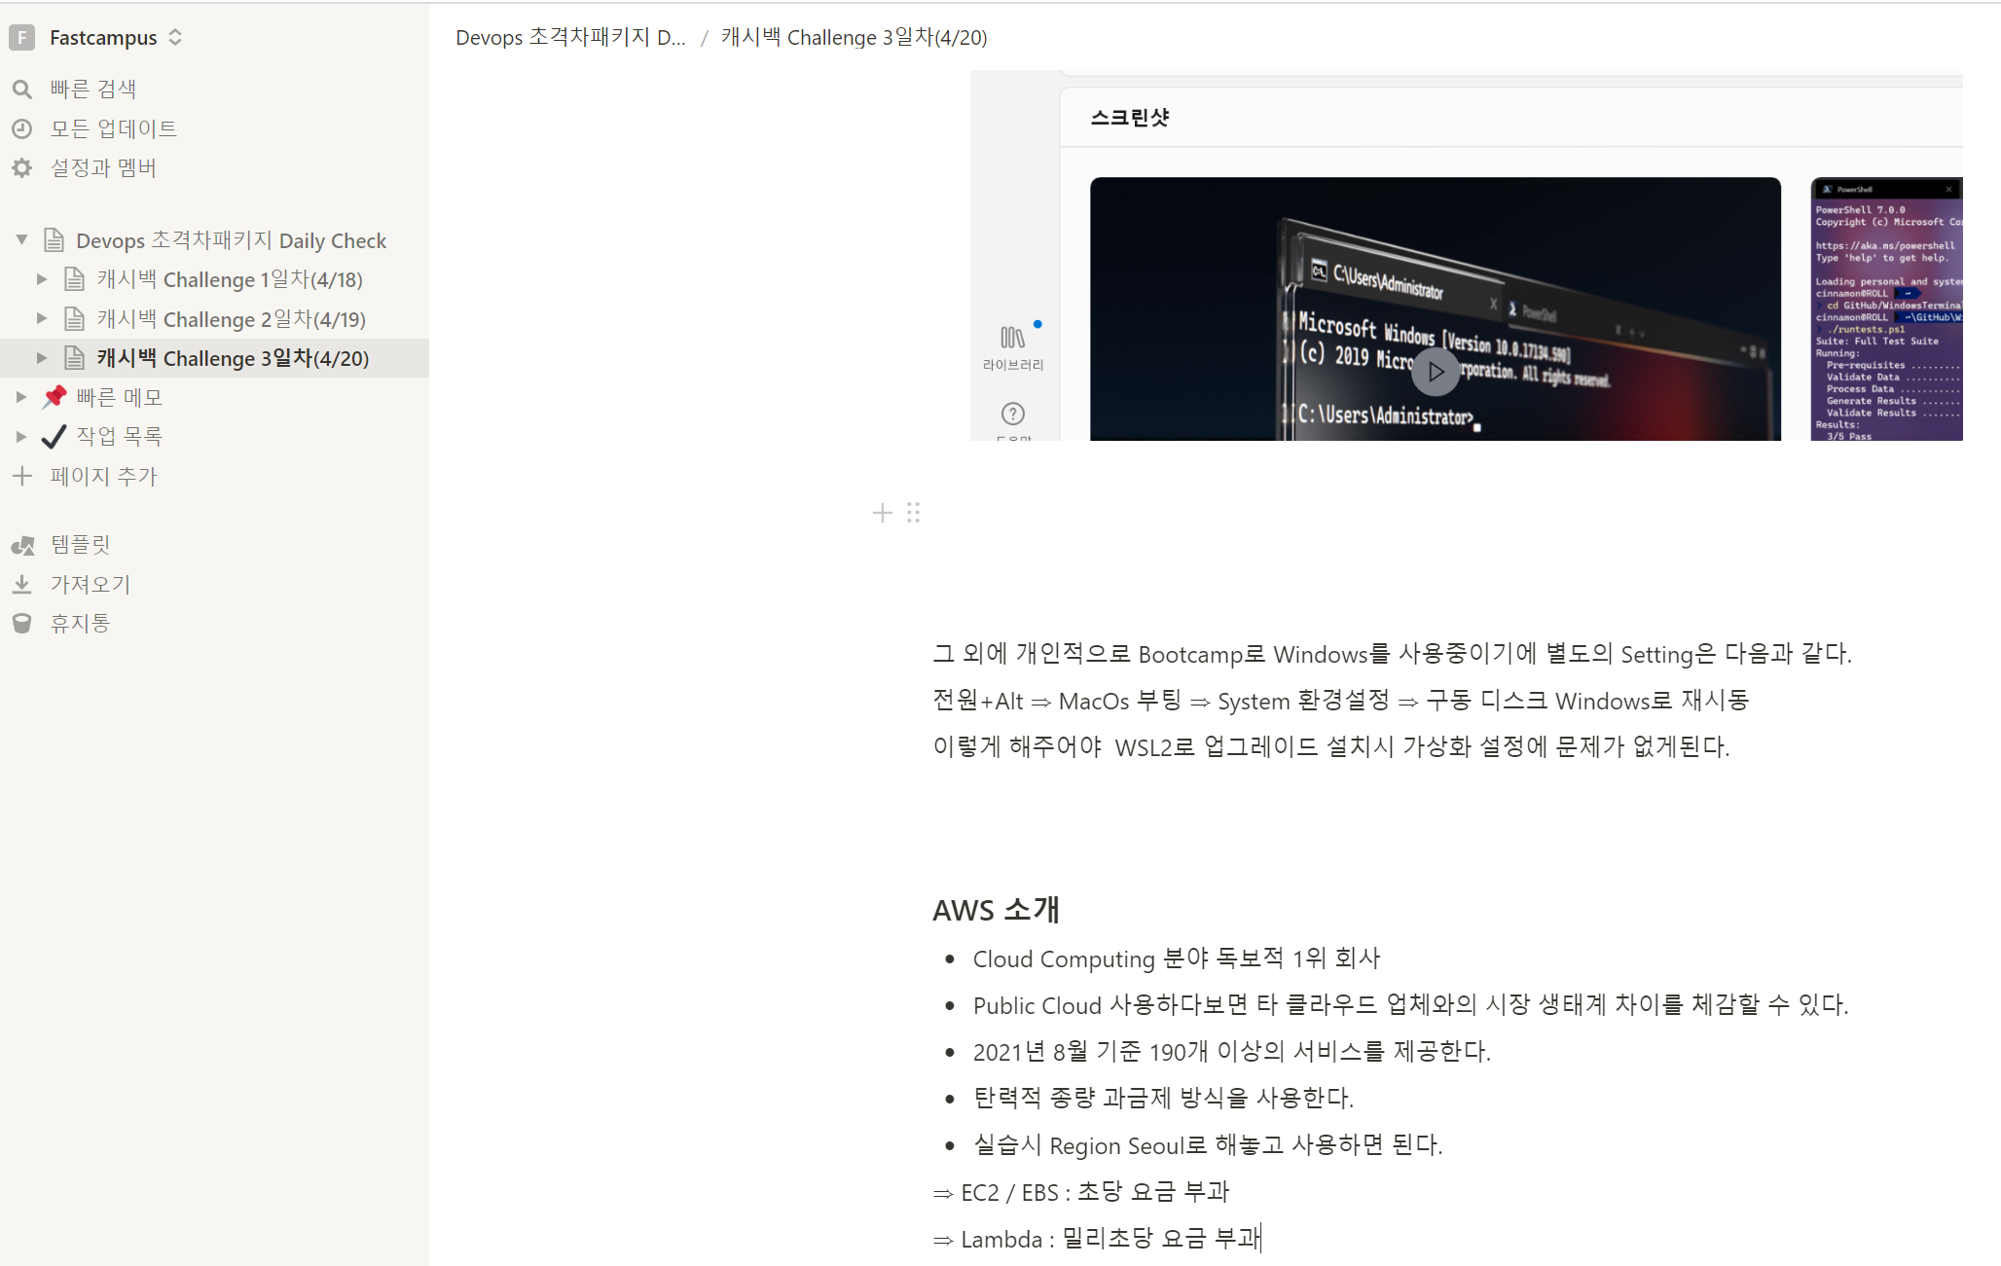Open the 휴지통 trash icon
The height and width of the screenshot is (1266, 2001).
tap(22, 623)
